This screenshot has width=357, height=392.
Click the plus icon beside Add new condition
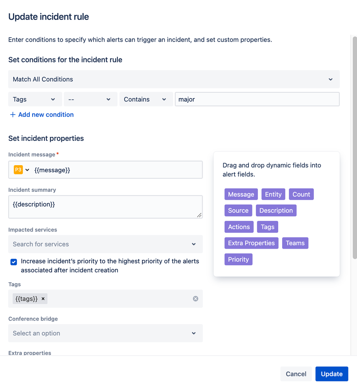pos(13,115)
